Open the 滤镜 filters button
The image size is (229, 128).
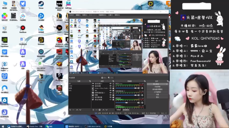(x=110, y=78)
